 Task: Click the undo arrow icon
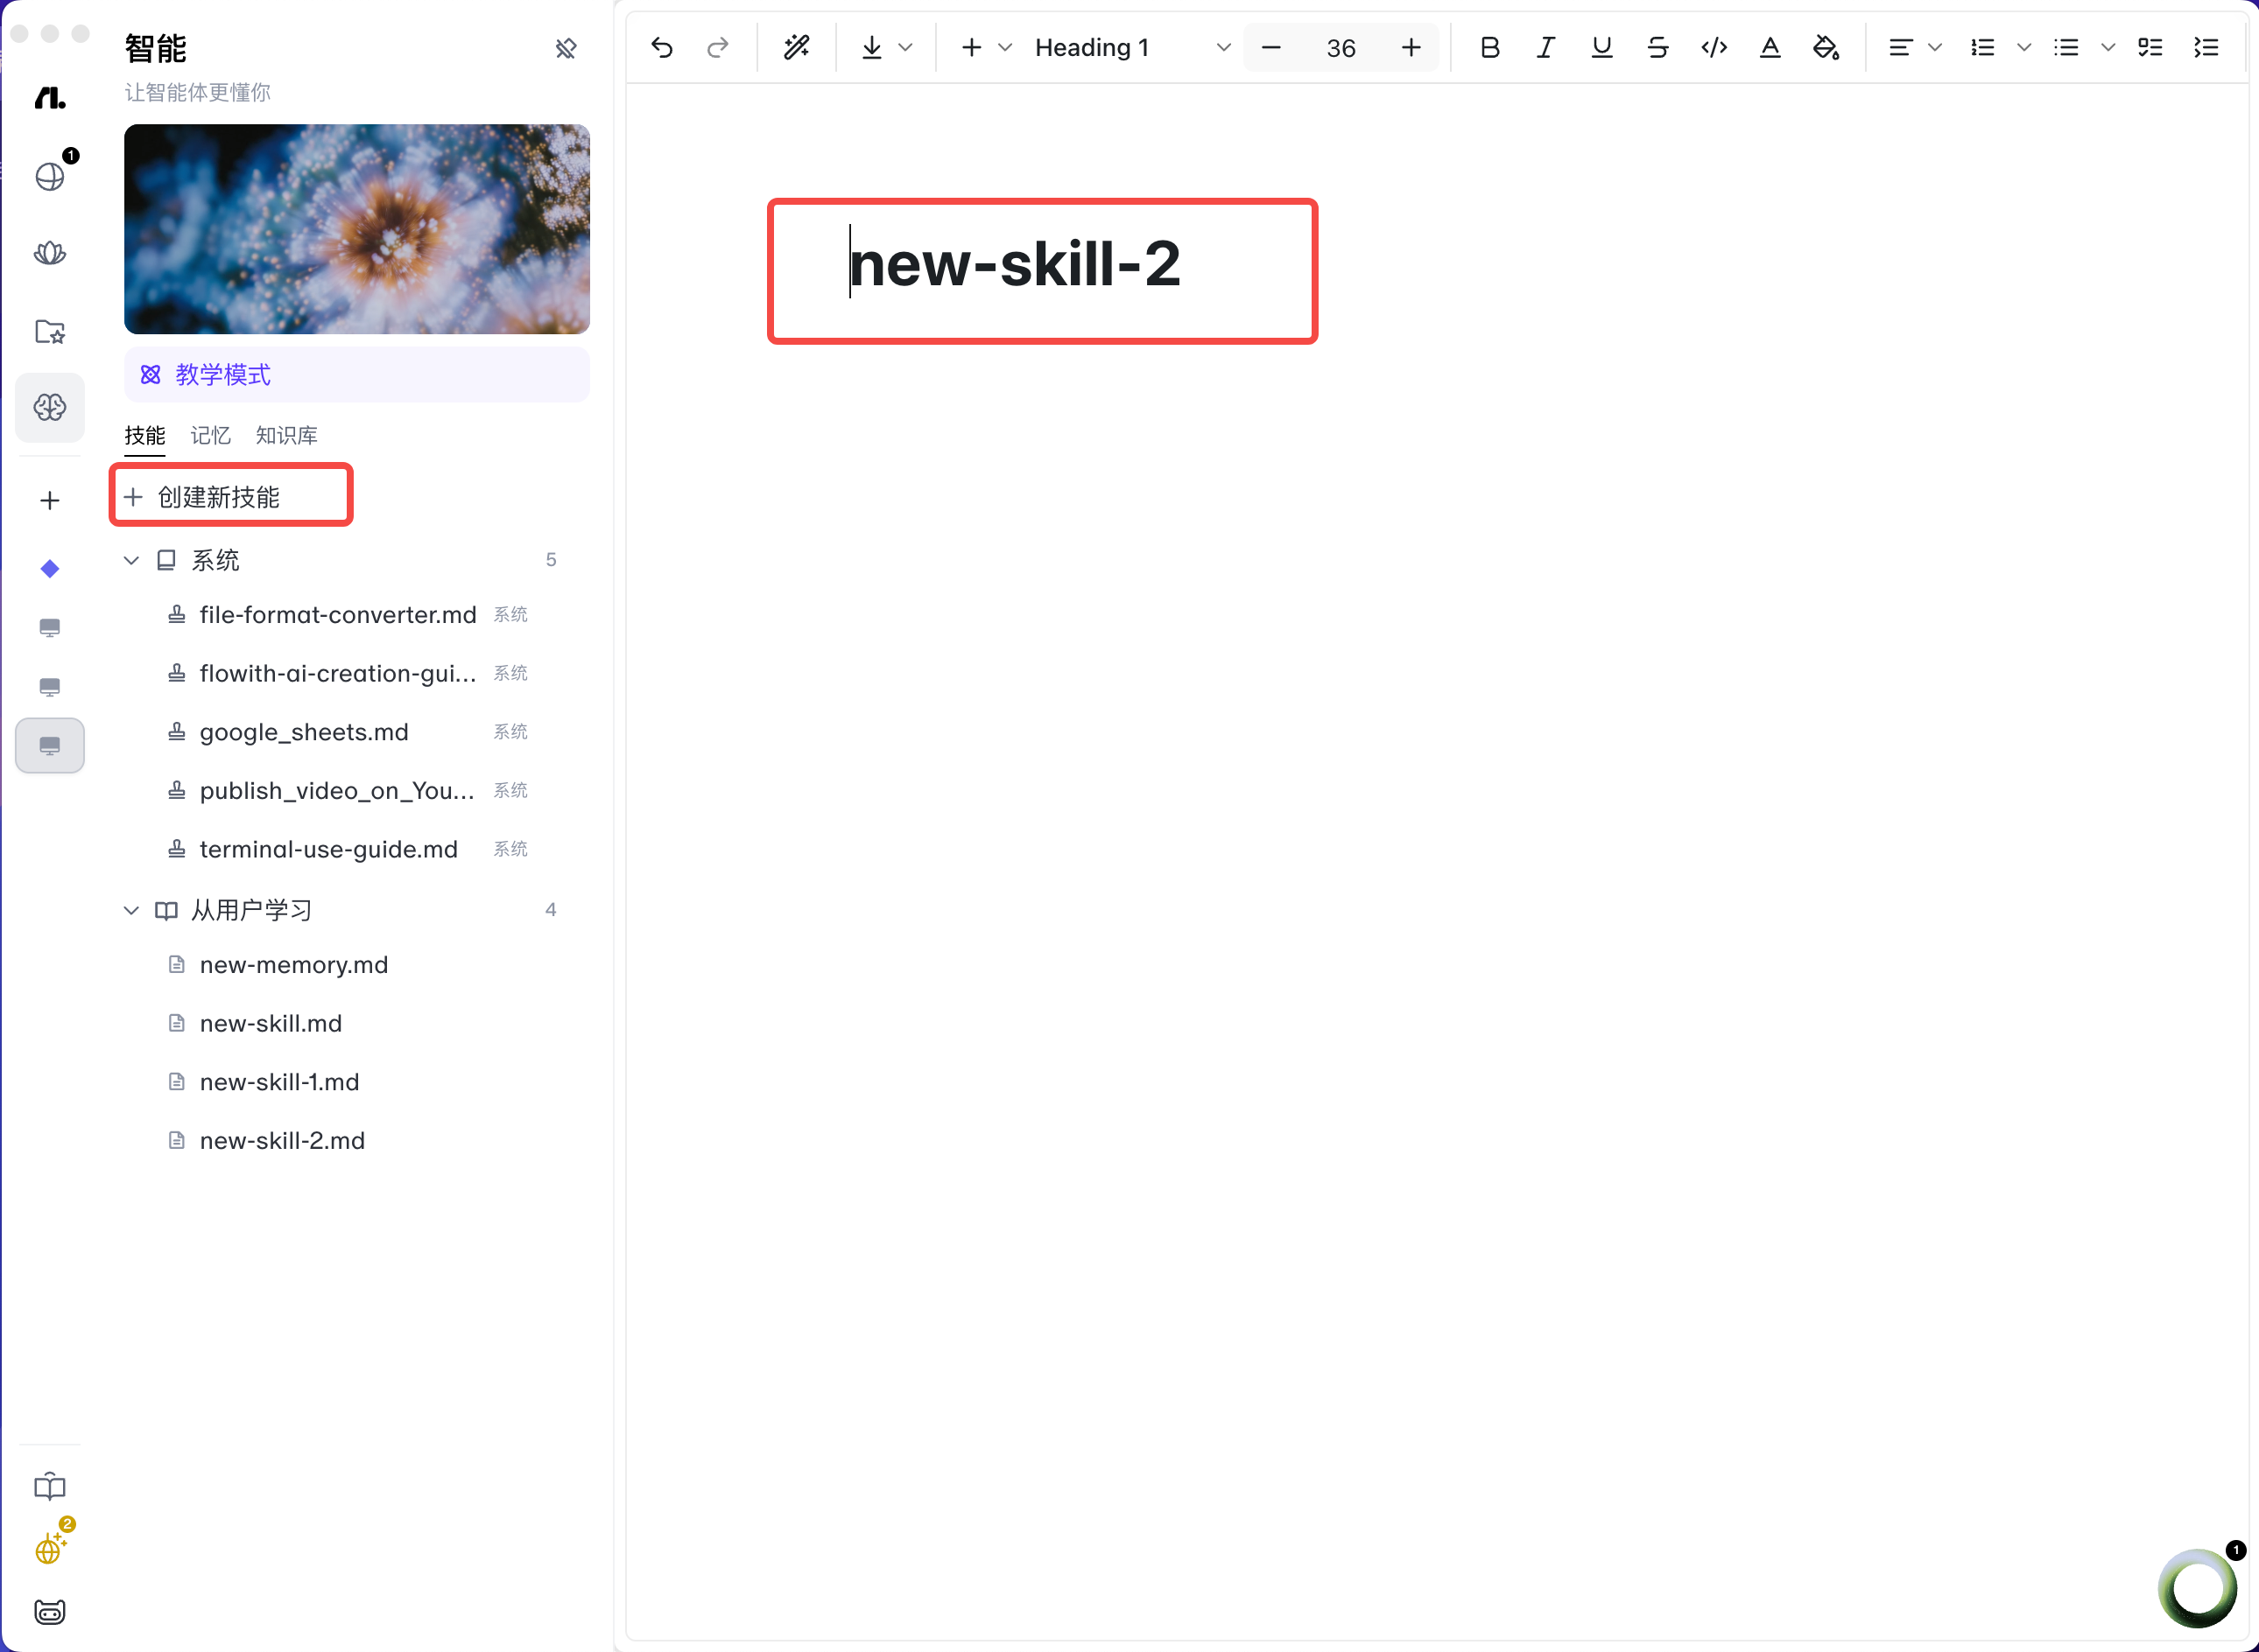pyautogui.click(x=661, y=47)
